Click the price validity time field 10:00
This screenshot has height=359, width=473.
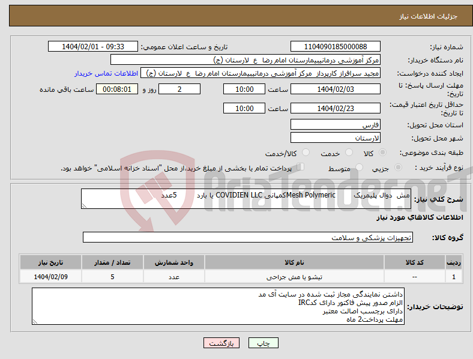pyautogui.click(x=244, y=108)
